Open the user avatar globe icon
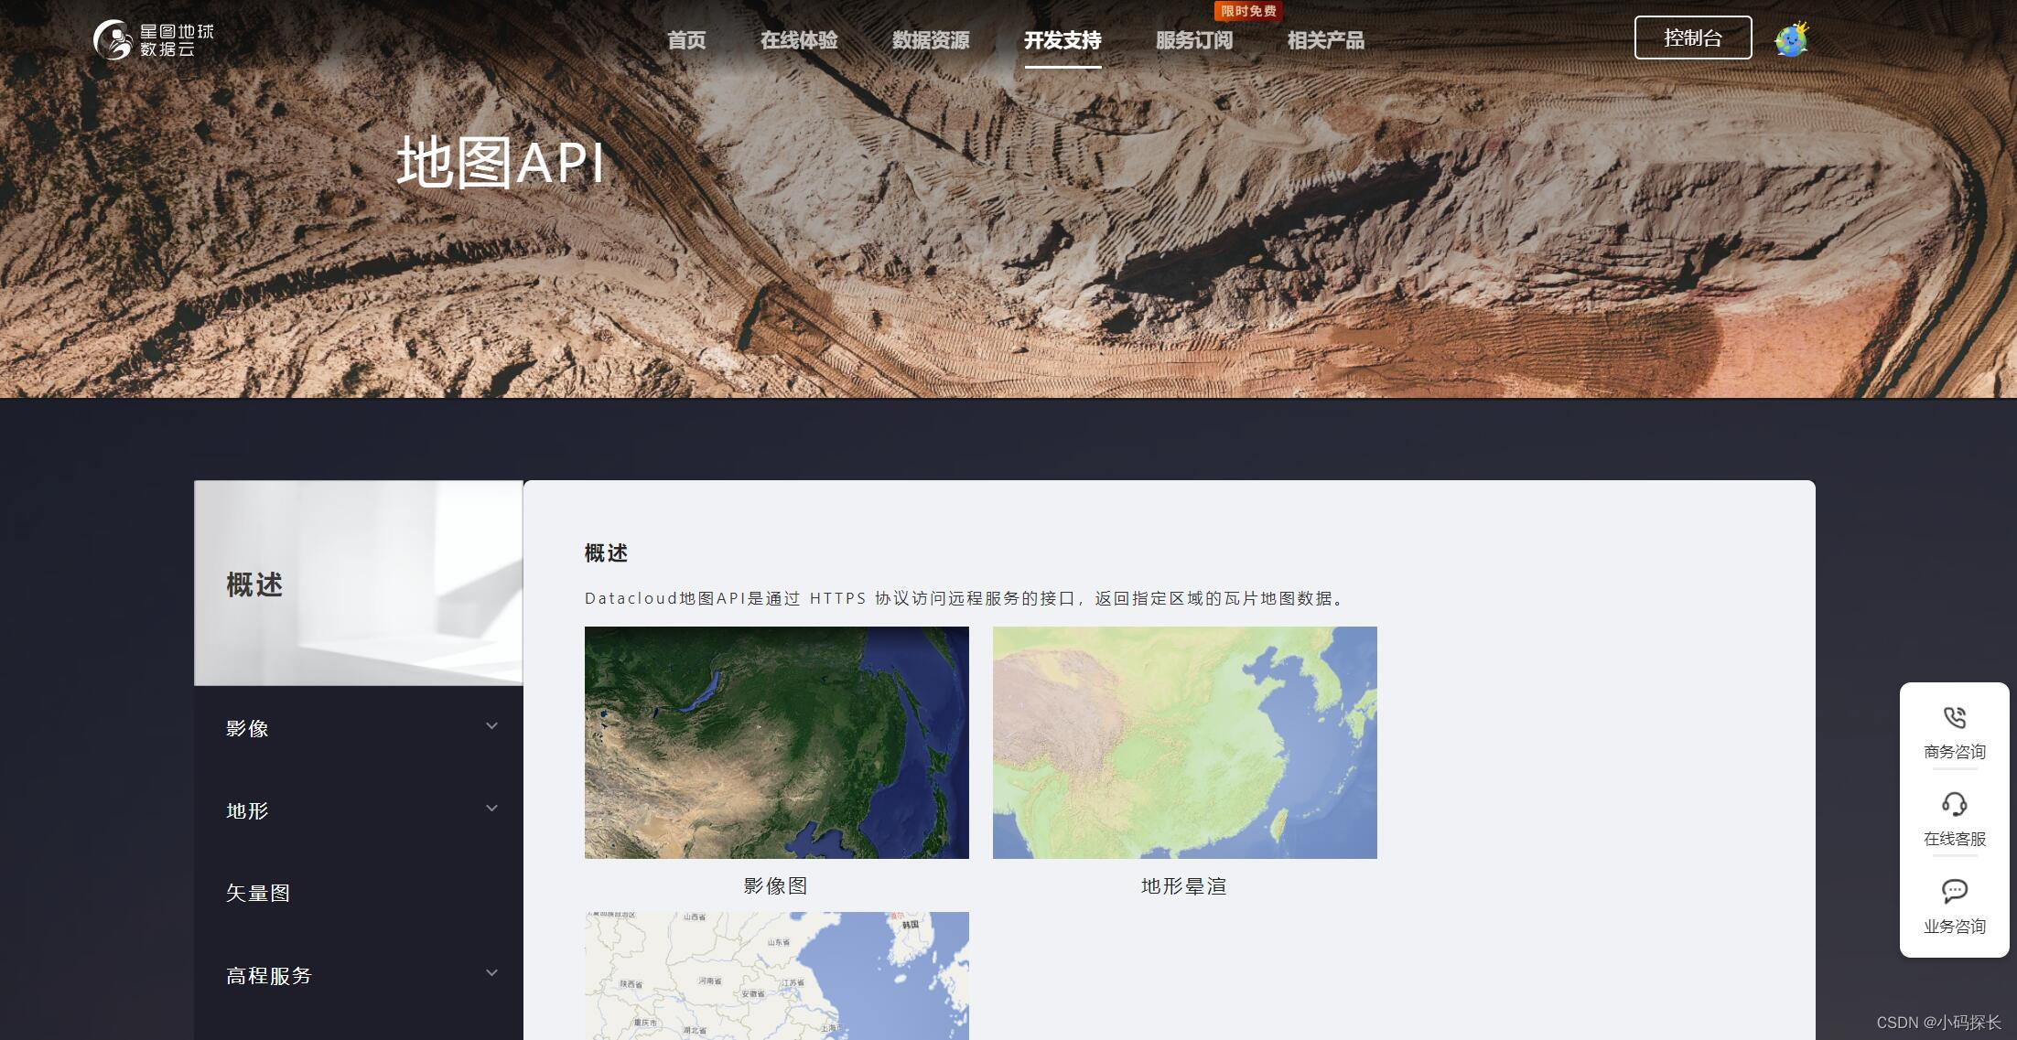The height and width of the screenshot is (1040, 2017). coord(1791,39)
